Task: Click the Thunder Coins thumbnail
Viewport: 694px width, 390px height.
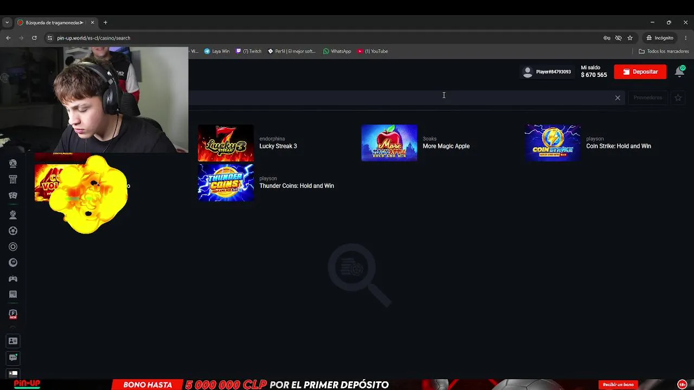Action: click(226, 183)
